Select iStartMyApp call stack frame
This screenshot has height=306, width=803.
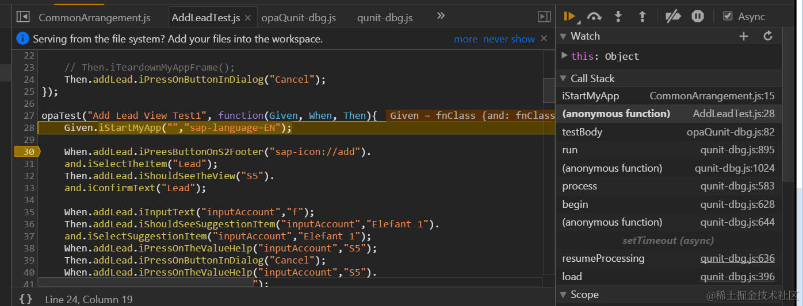click(668, 96)
